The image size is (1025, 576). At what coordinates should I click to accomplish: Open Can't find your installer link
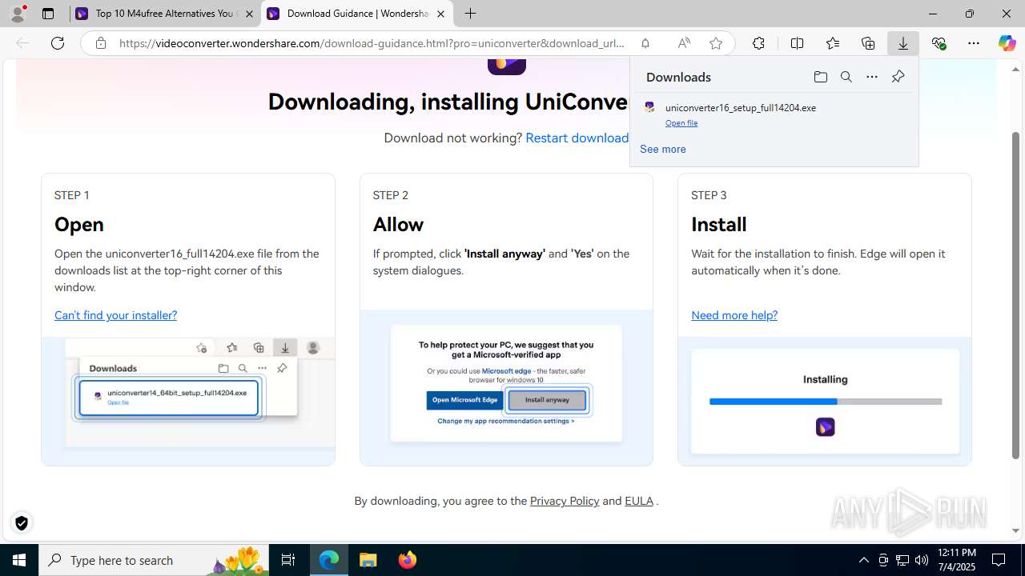(115, 315)
